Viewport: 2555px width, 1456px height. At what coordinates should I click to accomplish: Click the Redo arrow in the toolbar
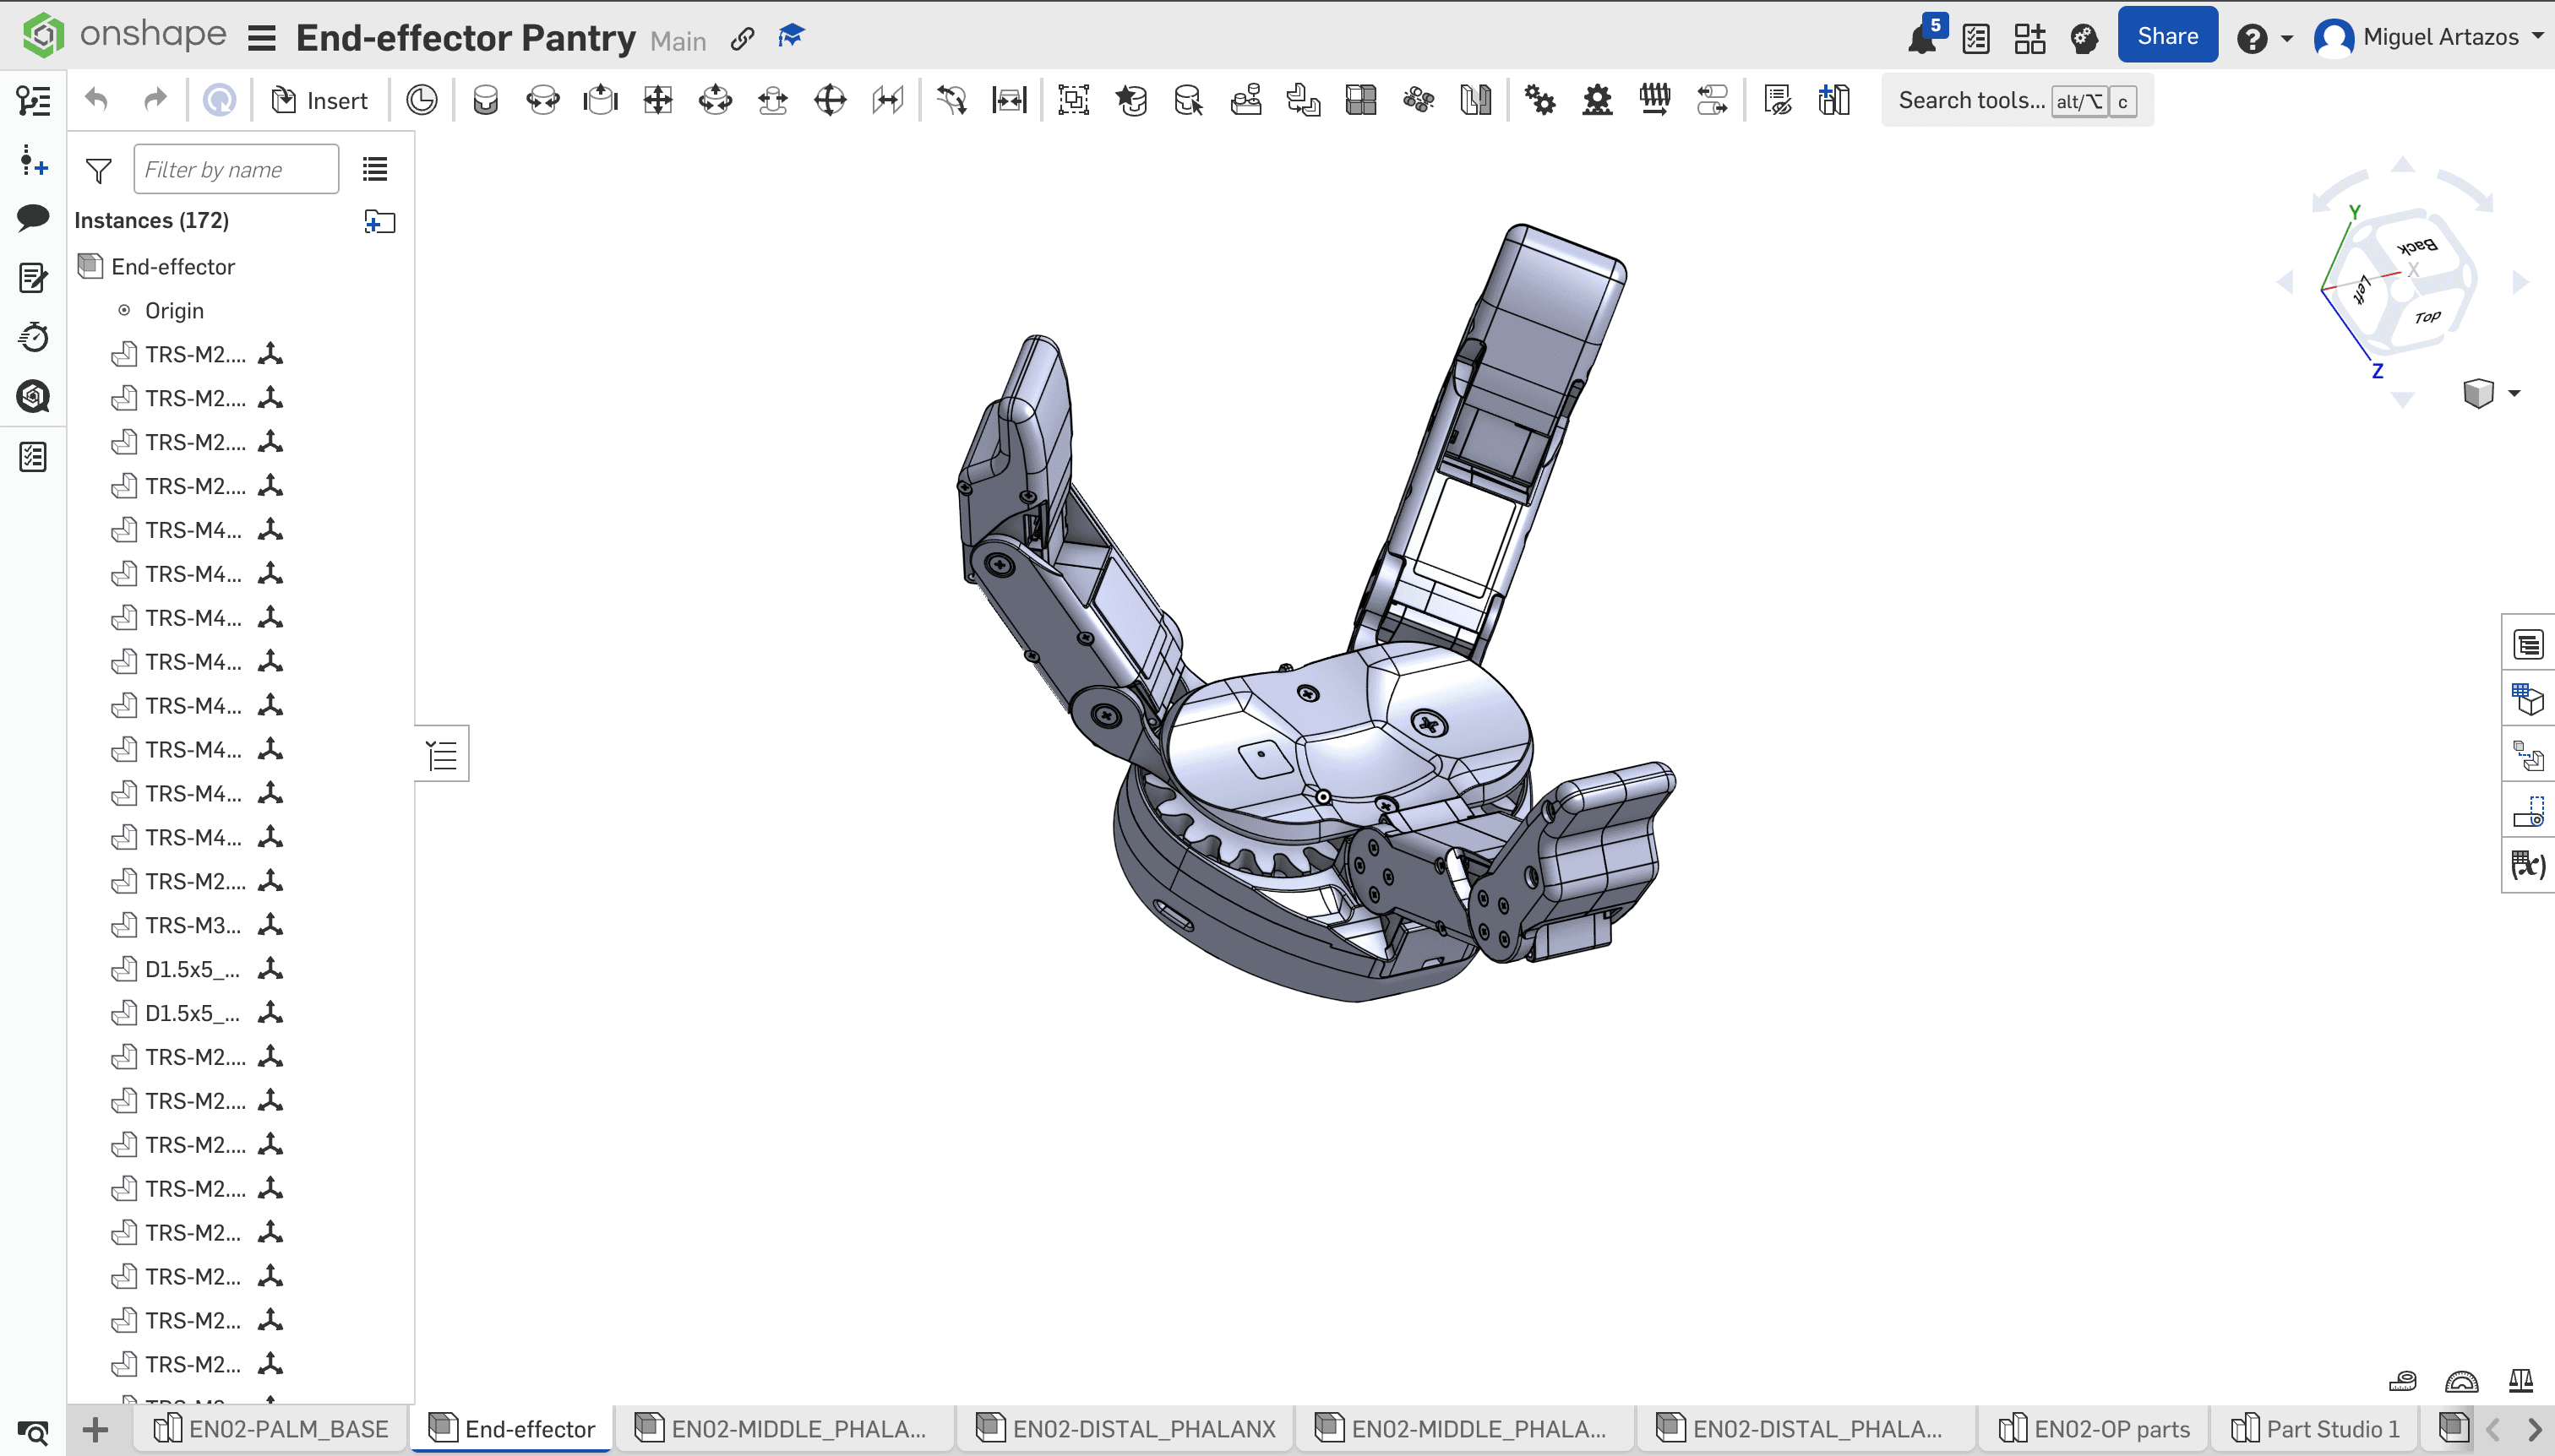pos(155,100)
